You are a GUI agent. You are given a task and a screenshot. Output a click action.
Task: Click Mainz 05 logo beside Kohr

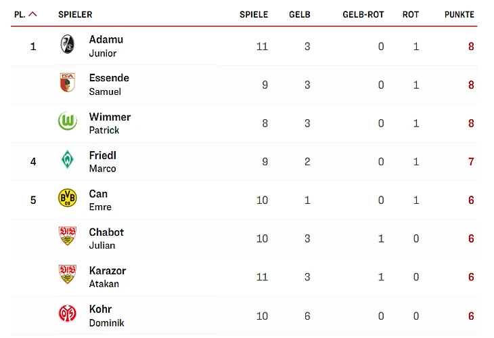tap(67, 314)
